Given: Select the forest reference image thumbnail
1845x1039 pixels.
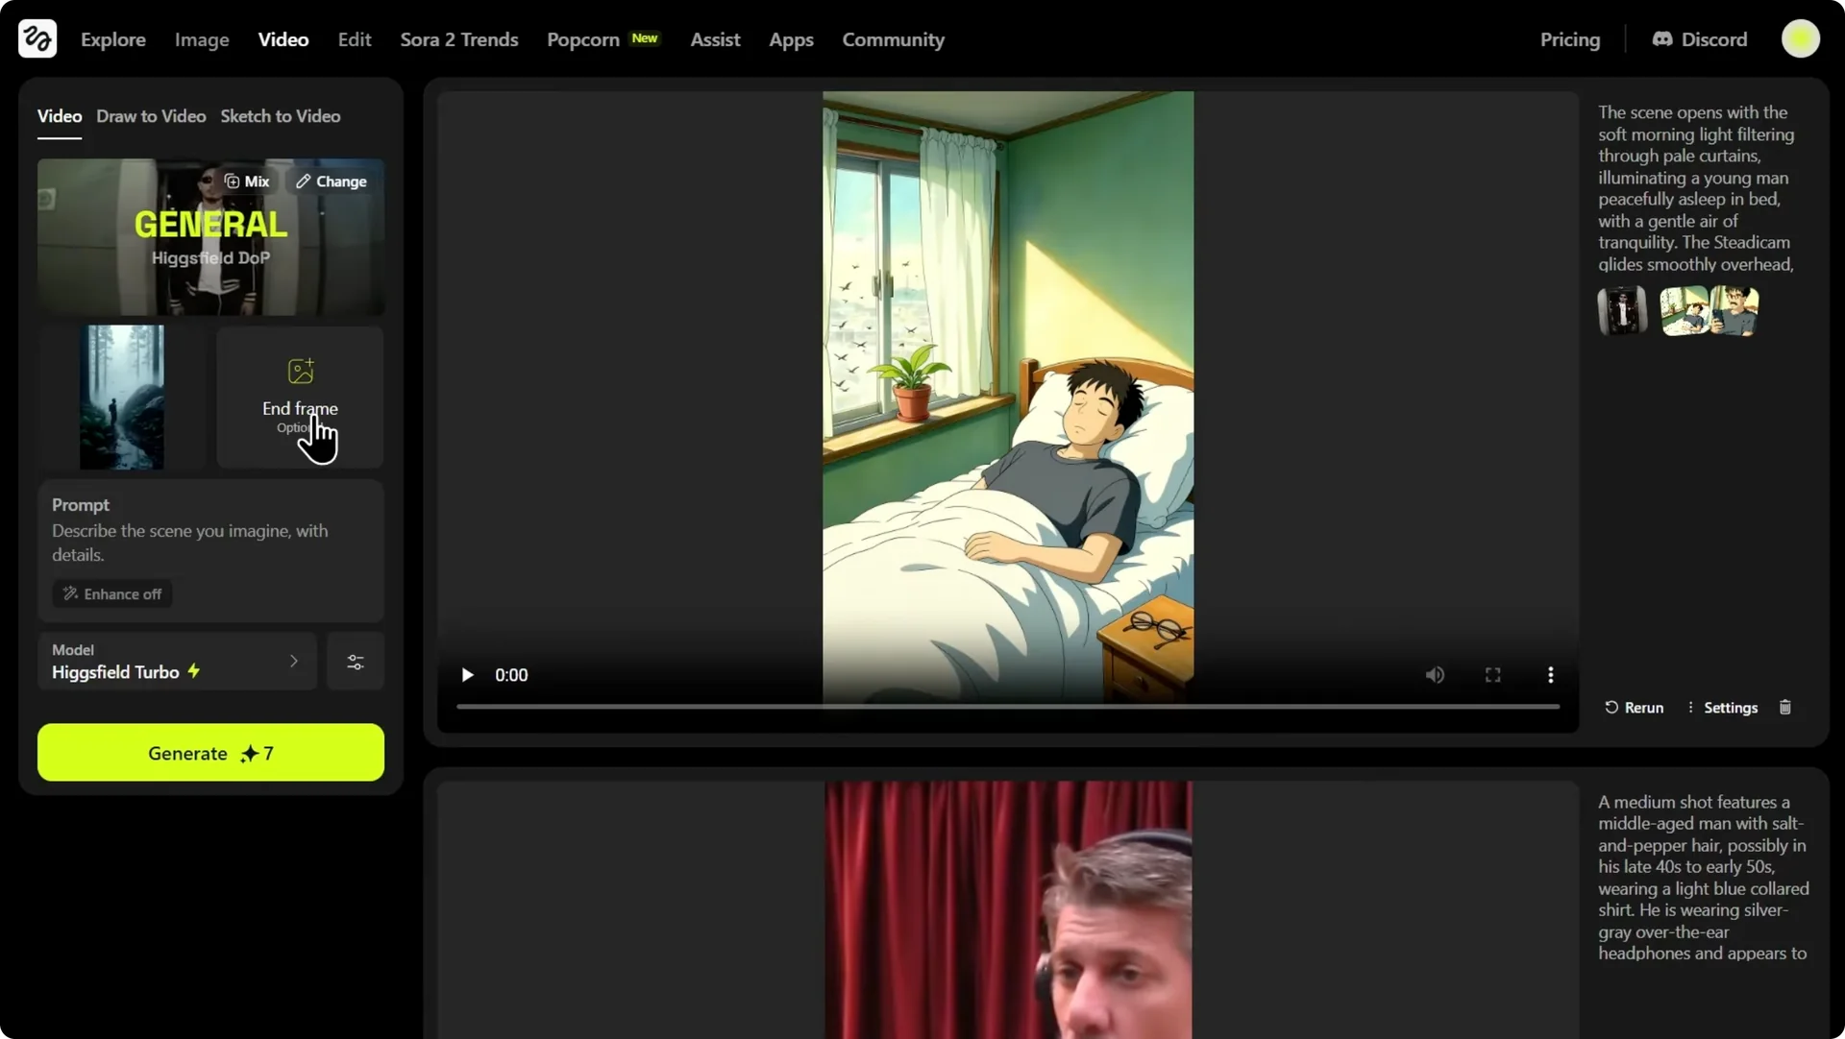Looking at the screenshot, I should pos(121,397).
